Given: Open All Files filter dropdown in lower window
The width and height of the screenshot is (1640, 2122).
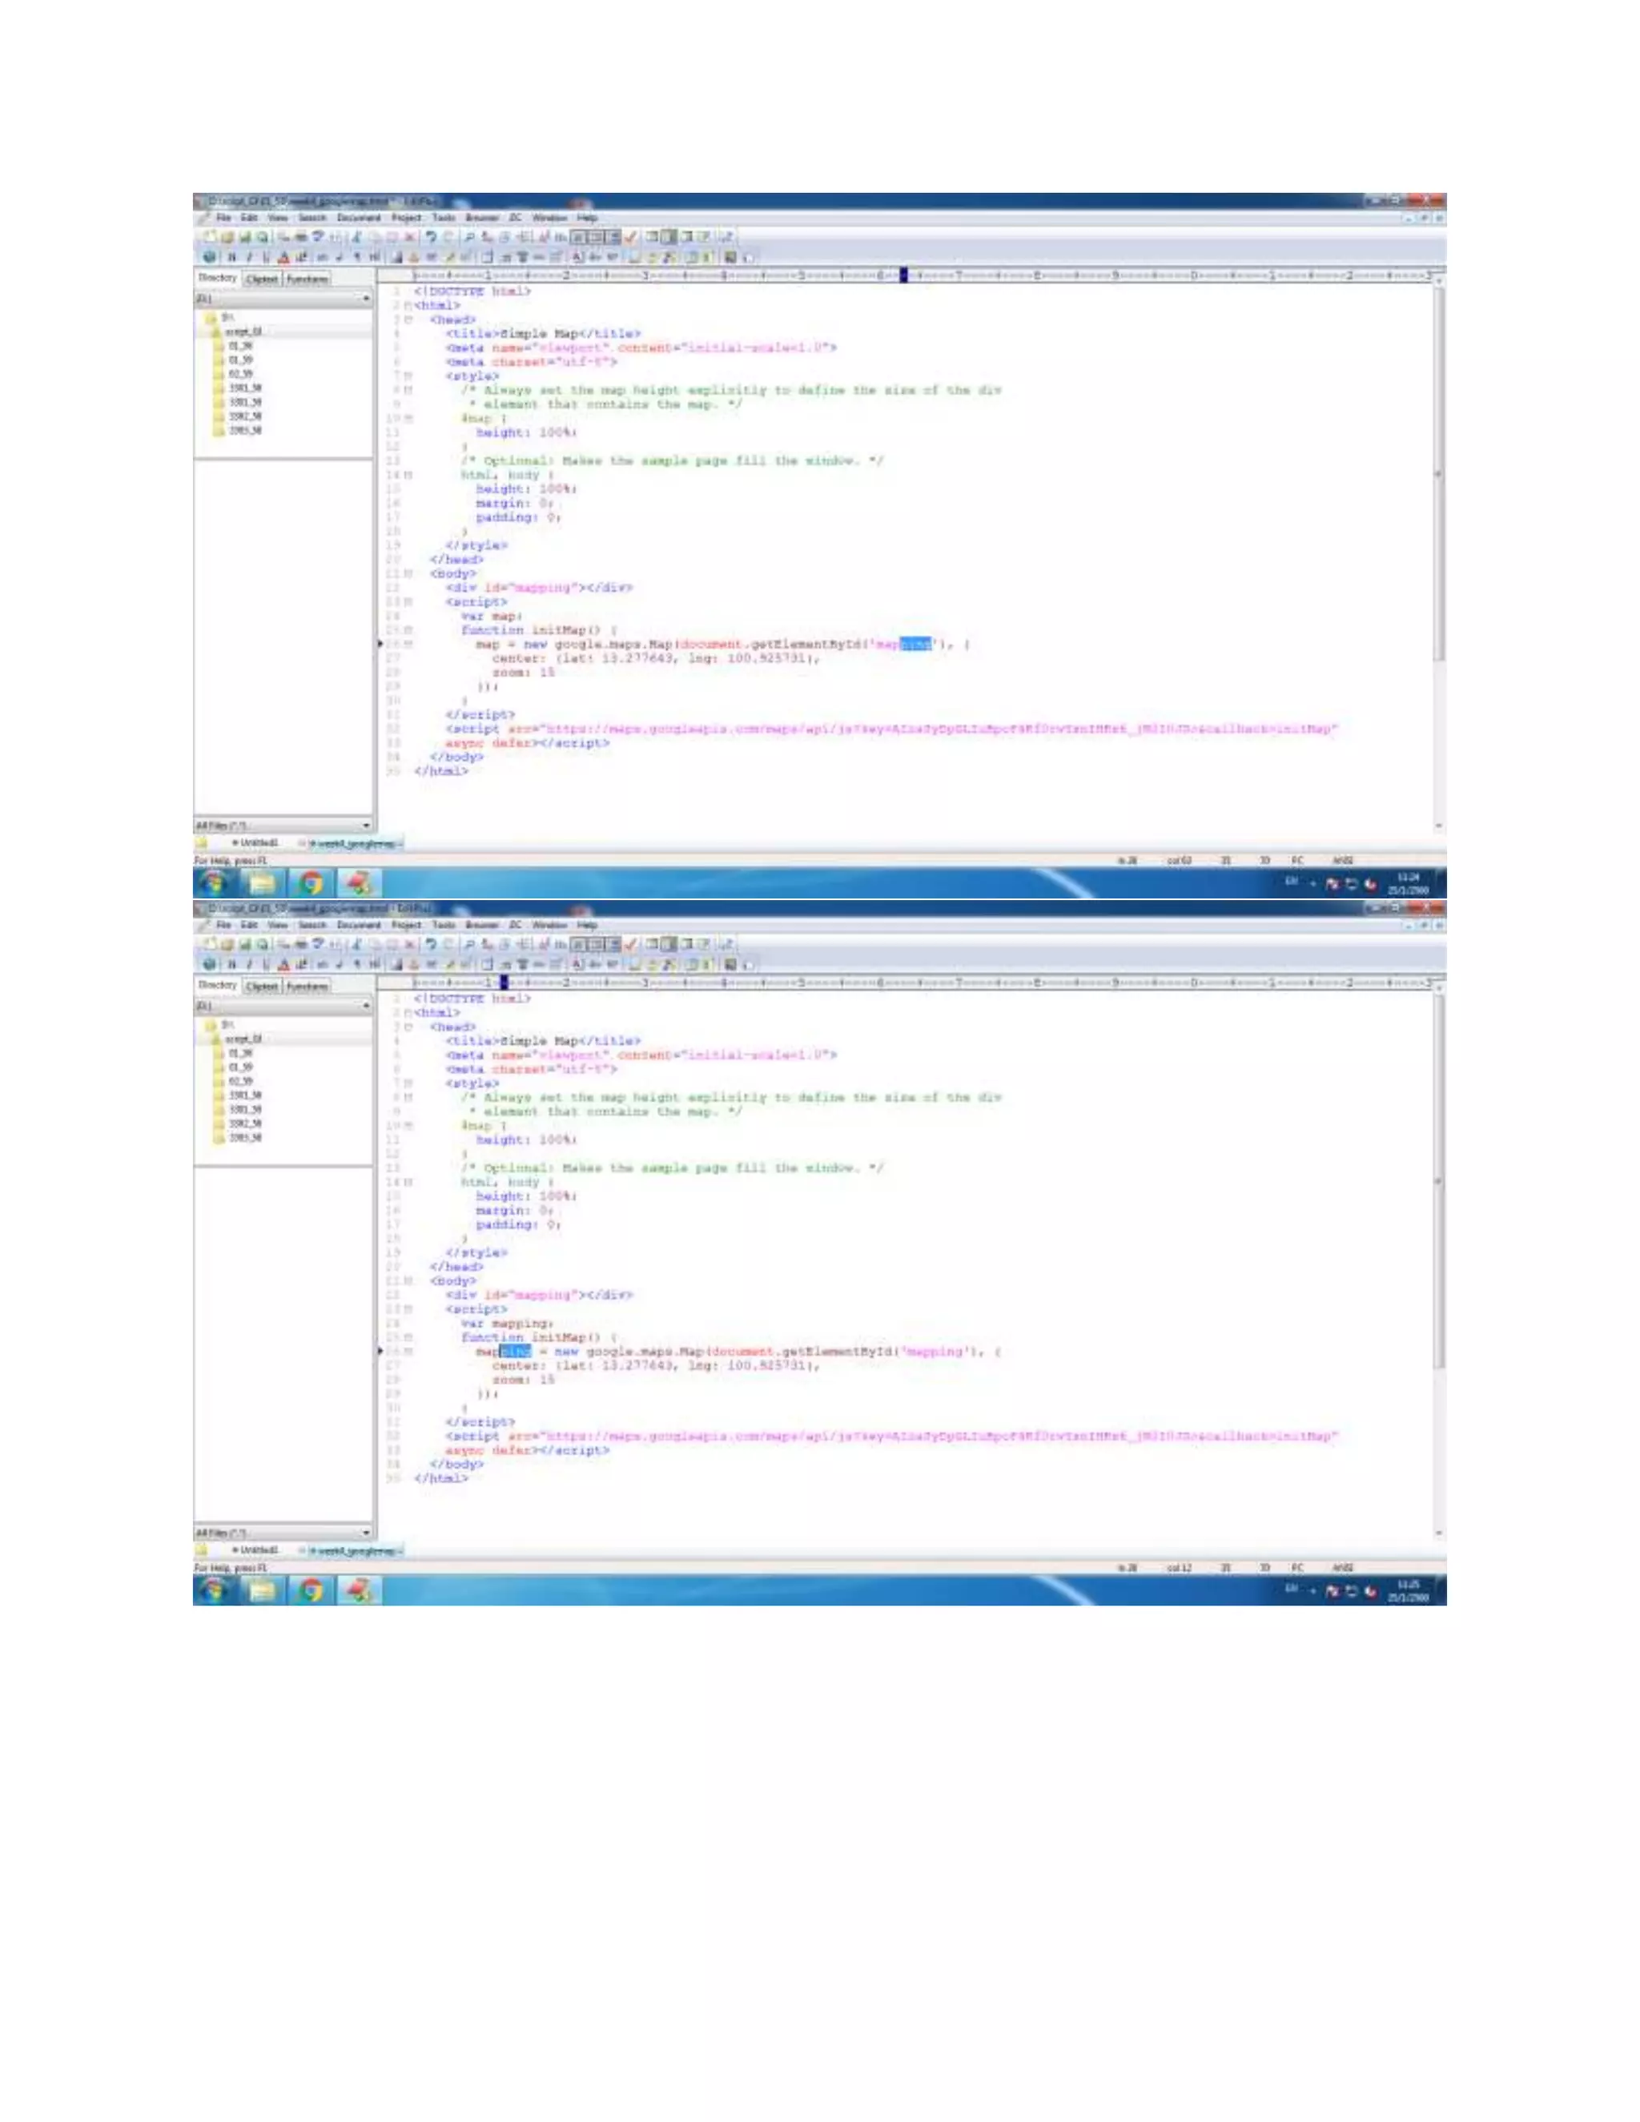Looking at the screenshot, I should [365, 1532].
